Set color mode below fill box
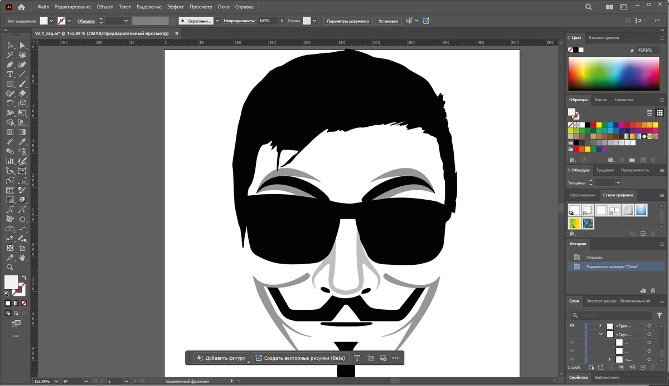Viewport: 669px width, 386px height. click(x=8, y=303)
